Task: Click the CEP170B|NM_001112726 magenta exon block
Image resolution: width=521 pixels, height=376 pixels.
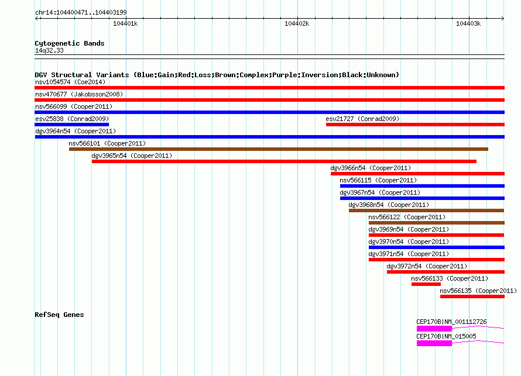Action: (x=434, y=329)
